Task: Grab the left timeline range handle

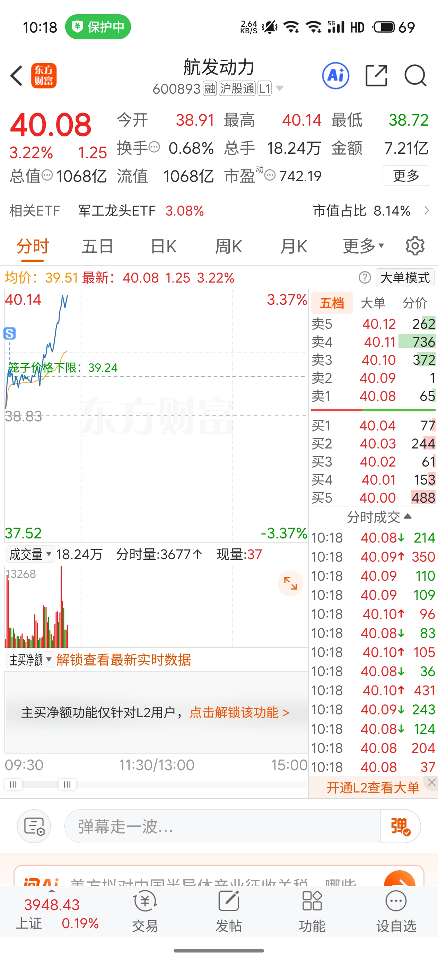Action: 13,784
